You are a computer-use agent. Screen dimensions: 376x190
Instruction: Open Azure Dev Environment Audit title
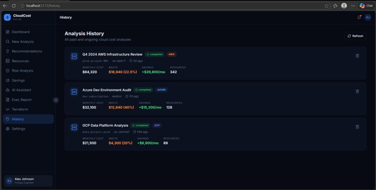click(x=107, y=90)
